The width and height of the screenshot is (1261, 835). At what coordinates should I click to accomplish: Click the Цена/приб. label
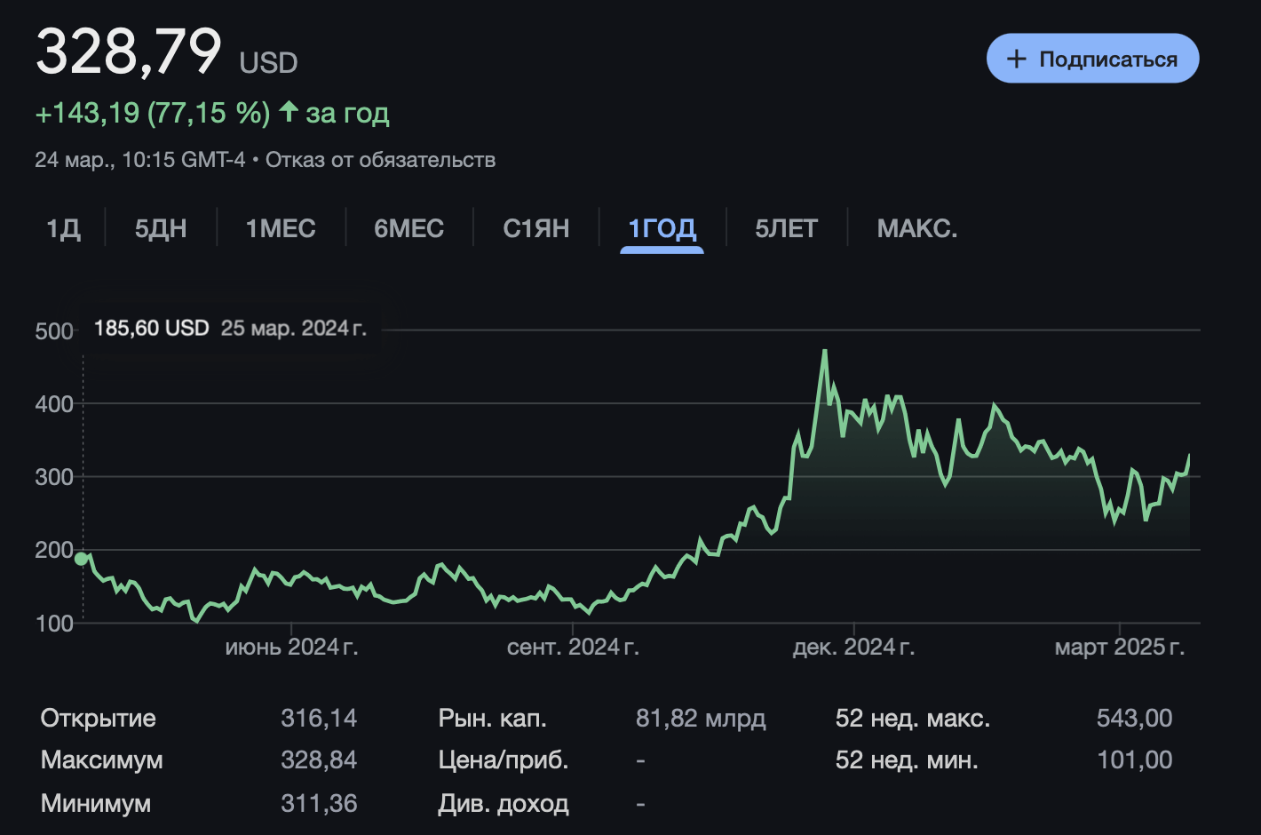(504, 760)
